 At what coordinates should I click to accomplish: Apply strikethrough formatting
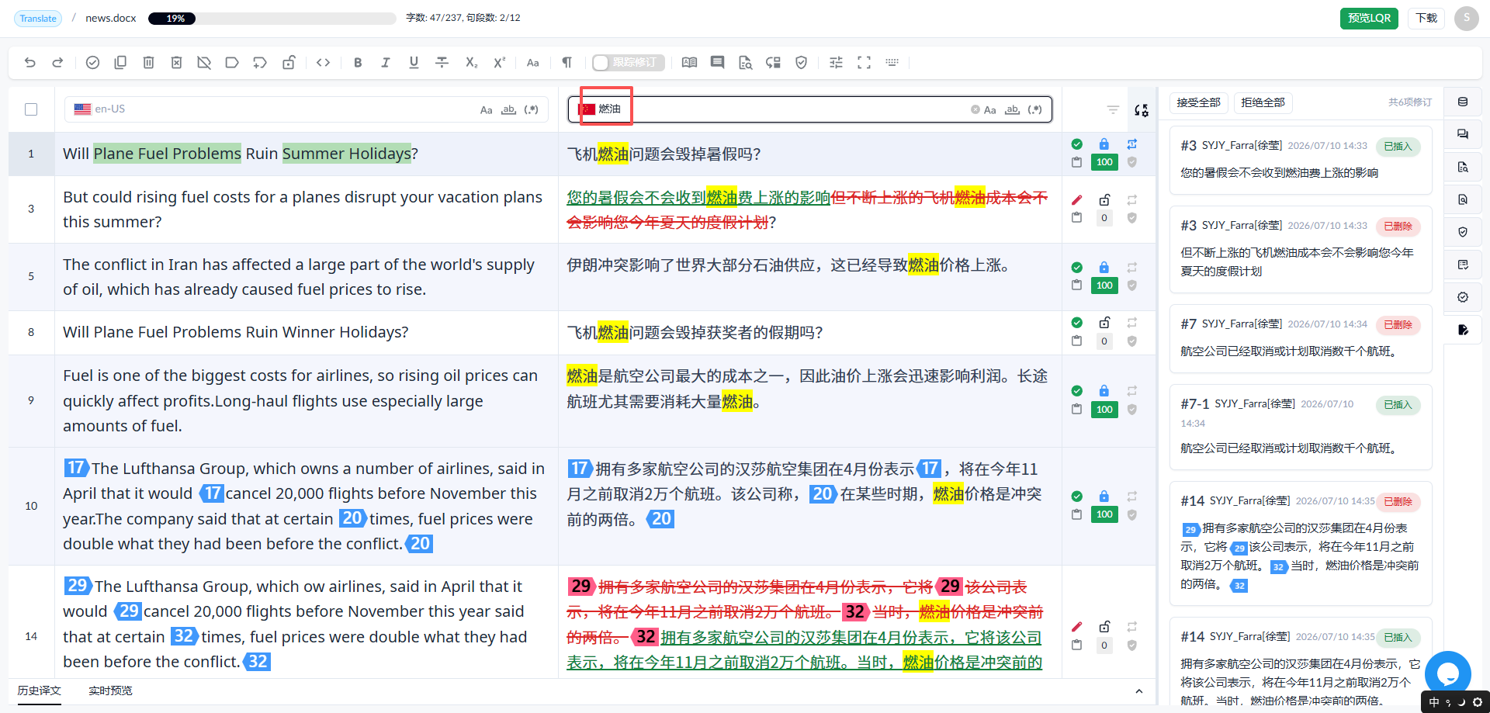442,63
